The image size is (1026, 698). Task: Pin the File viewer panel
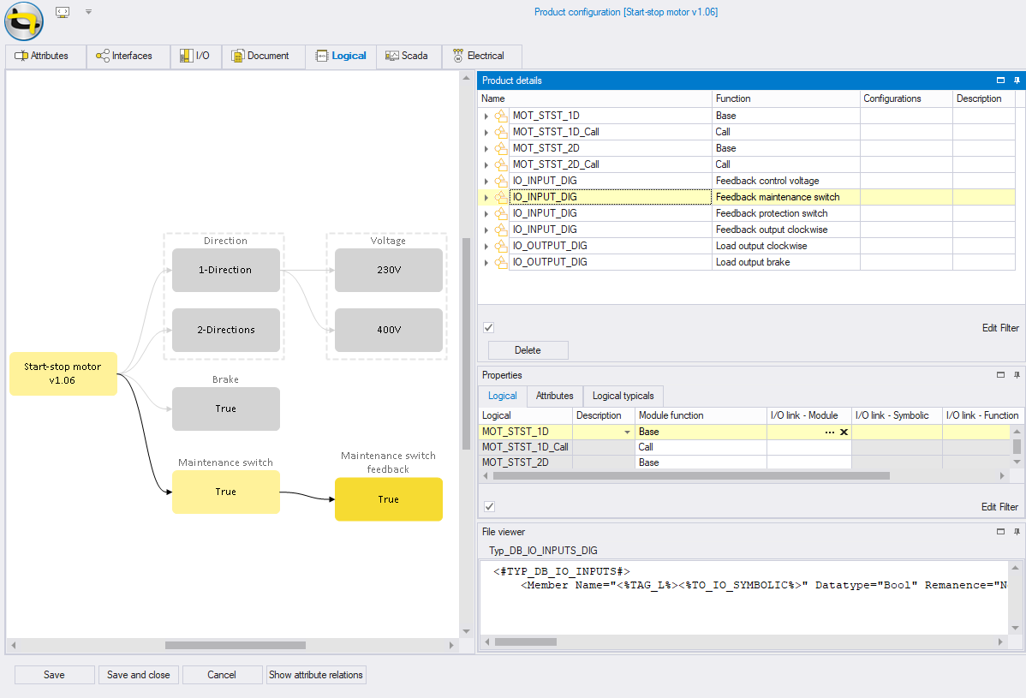point(1017,532)
